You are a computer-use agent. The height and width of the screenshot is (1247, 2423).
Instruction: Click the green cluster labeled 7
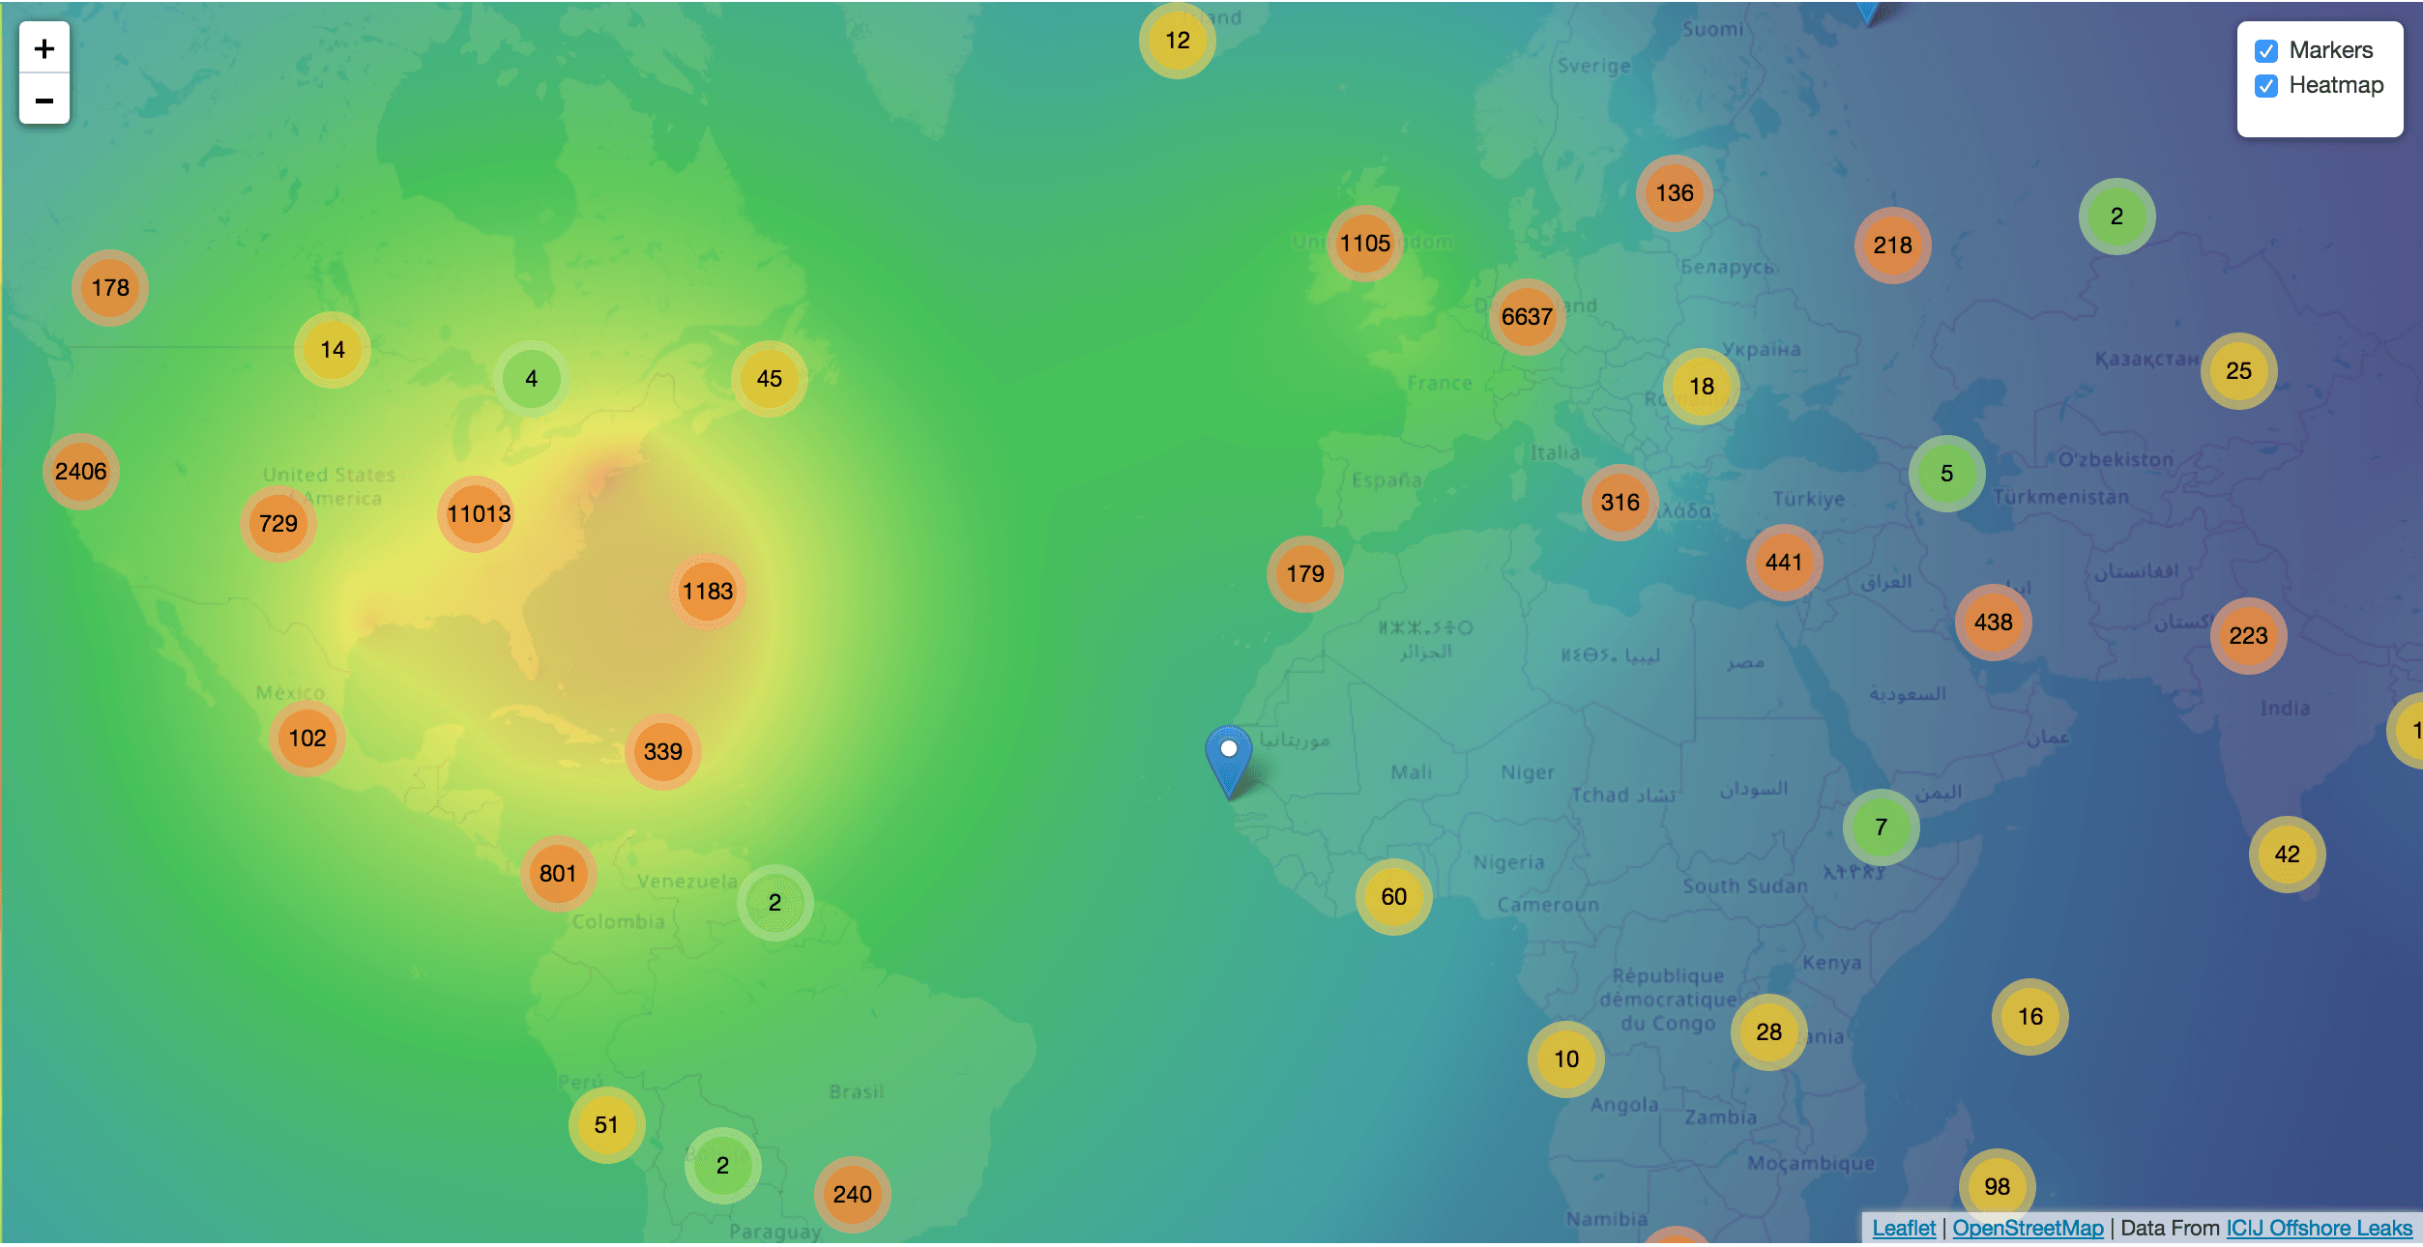click(x=1881, y=826)
